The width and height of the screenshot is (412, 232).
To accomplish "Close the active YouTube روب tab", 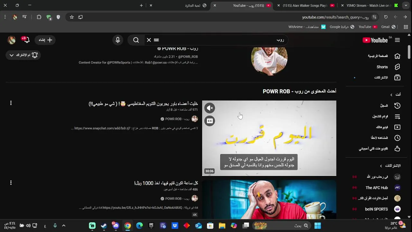I will (215, 5).
